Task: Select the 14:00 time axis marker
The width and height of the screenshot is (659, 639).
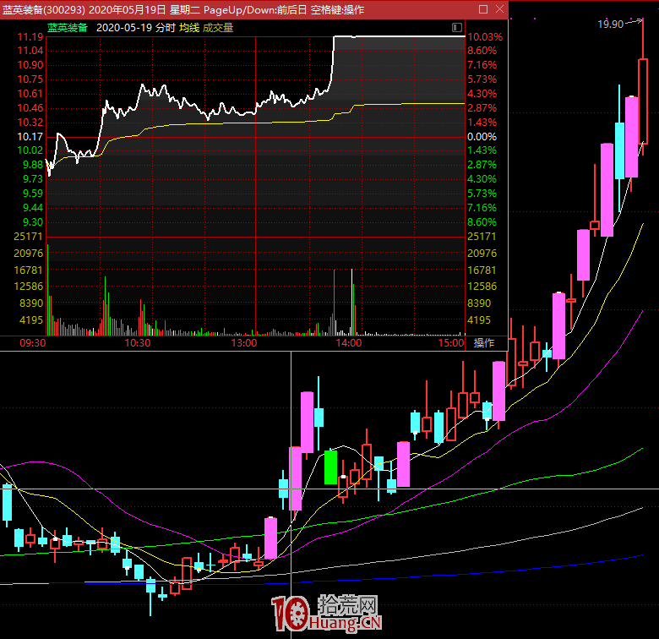Action: 348,344
